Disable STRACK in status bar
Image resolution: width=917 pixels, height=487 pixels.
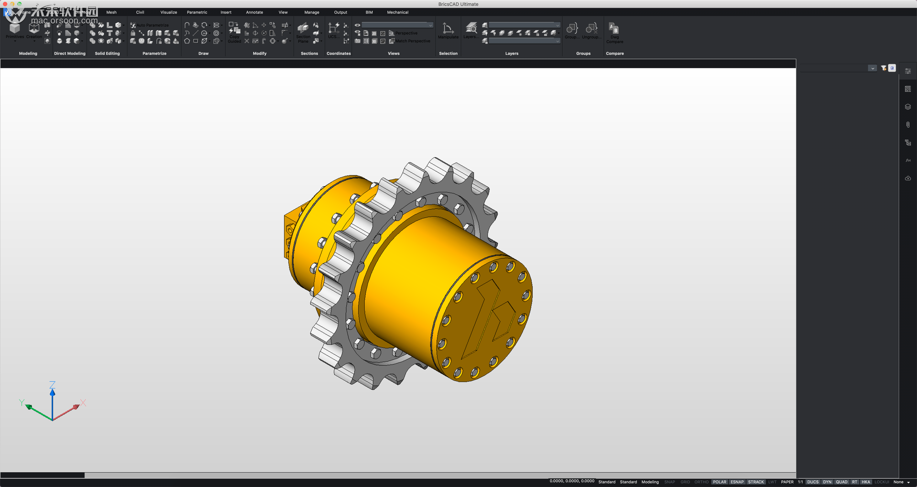tap(756, 482)
